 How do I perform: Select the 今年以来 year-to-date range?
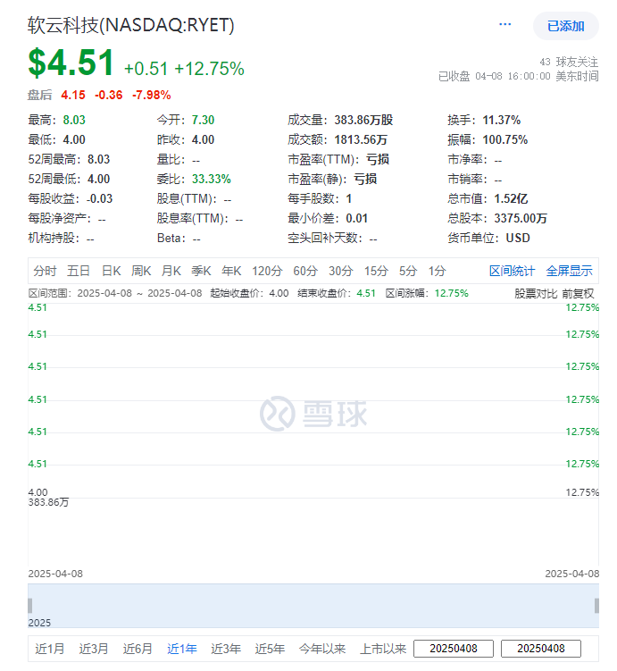tap(322, 649)
